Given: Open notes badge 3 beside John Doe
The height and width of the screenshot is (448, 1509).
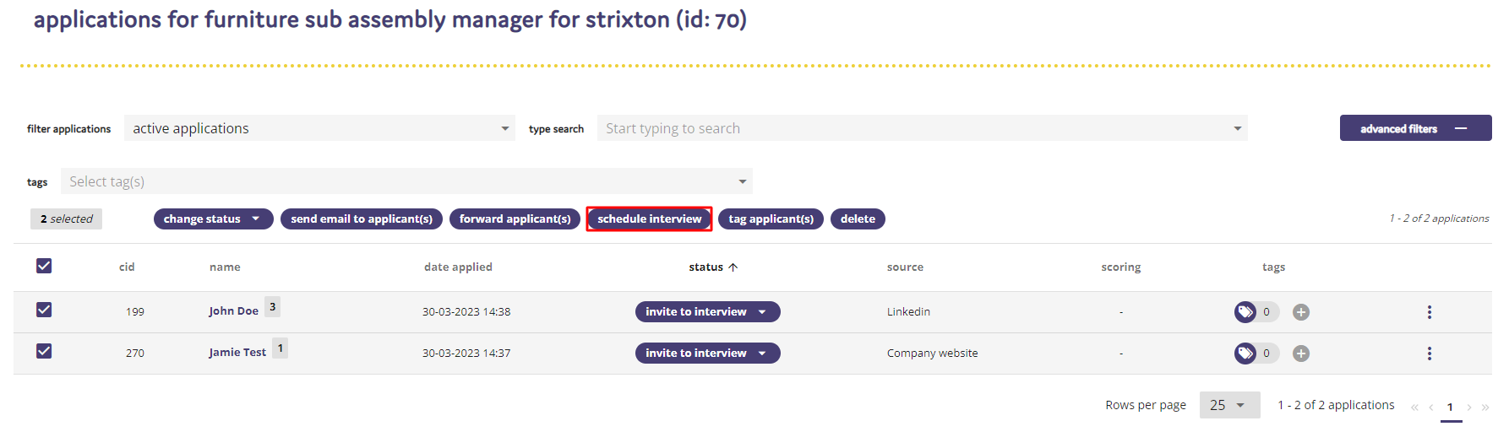Looking at the screenshot, I should 272,307.
